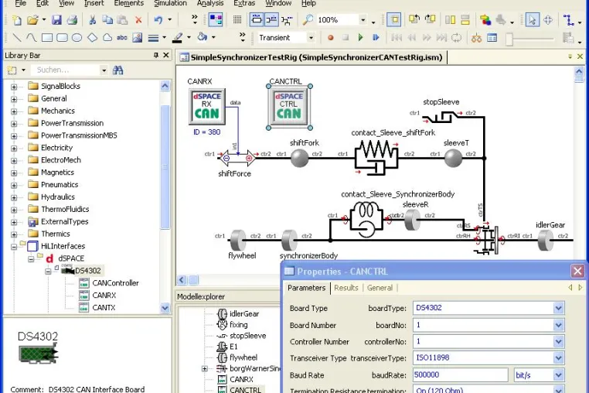Screen dimensions: 589x393
Task: Click the Print toolbar icon
Action: point(72,20)
